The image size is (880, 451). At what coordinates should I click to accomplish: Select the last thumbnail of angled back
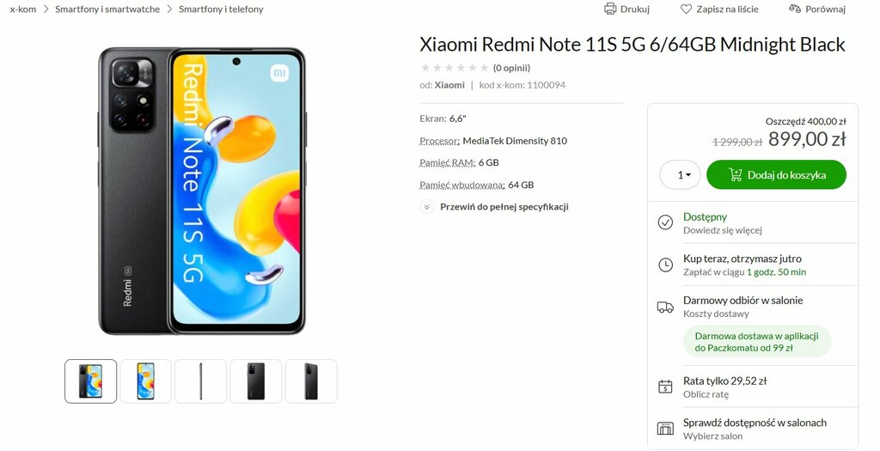pos(311,381)
